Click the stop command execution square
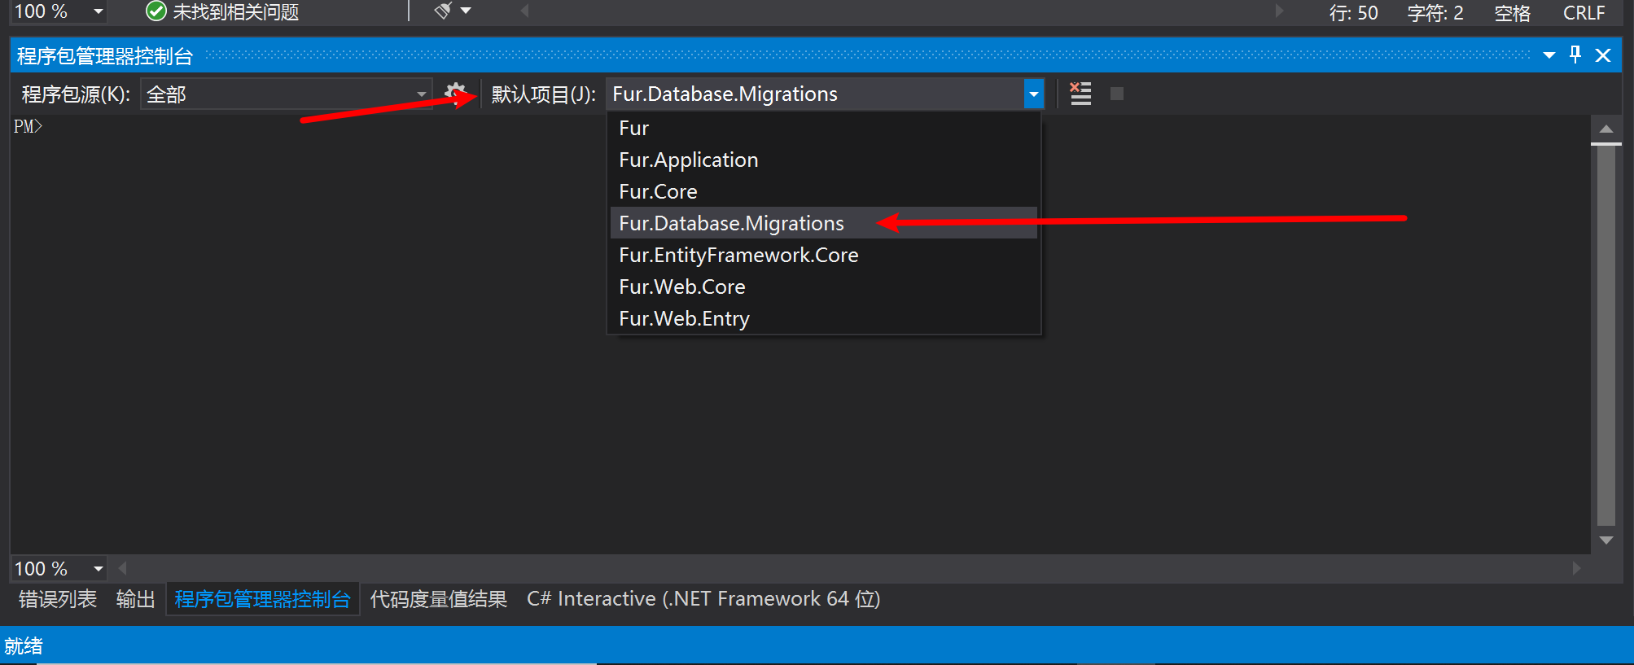 (1117, 94)
